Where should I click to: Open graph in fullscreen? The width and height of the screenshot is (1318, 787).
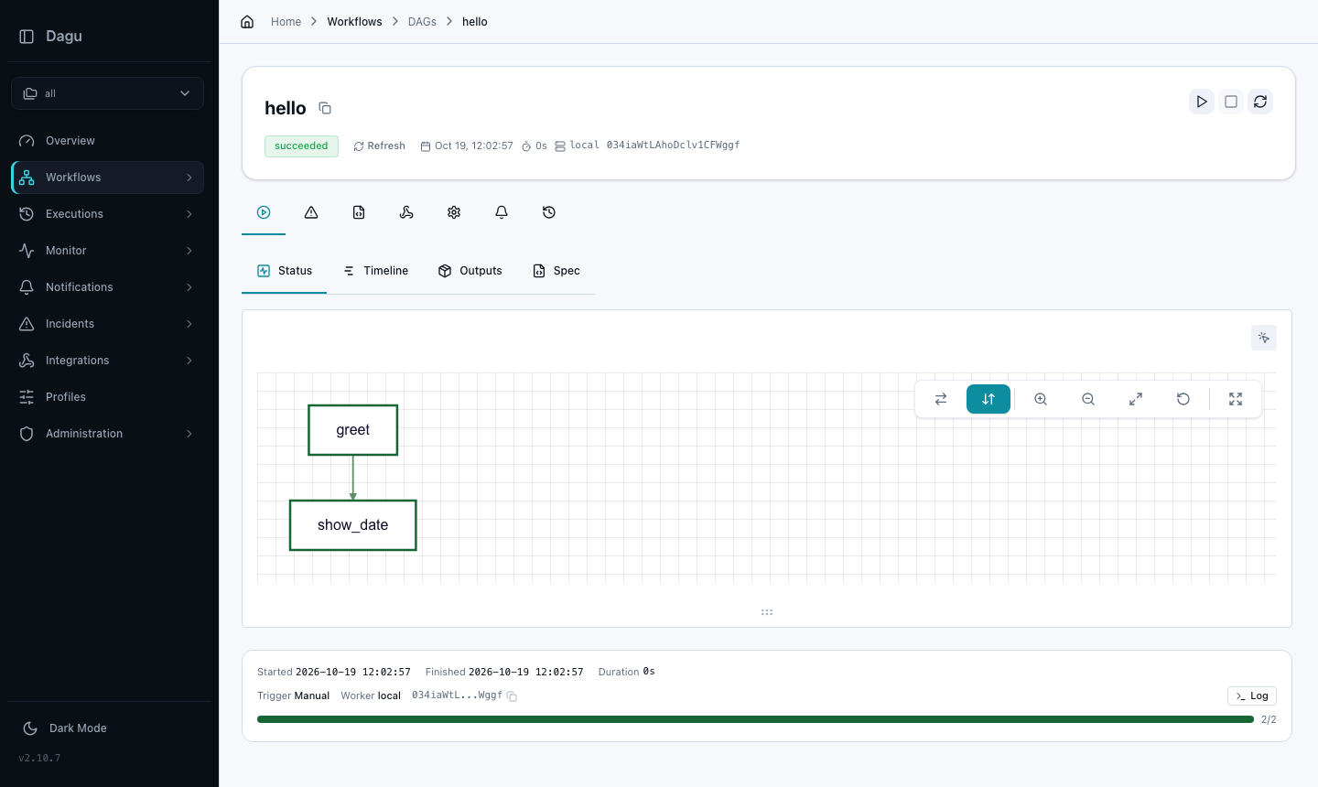click(1236, 399)
